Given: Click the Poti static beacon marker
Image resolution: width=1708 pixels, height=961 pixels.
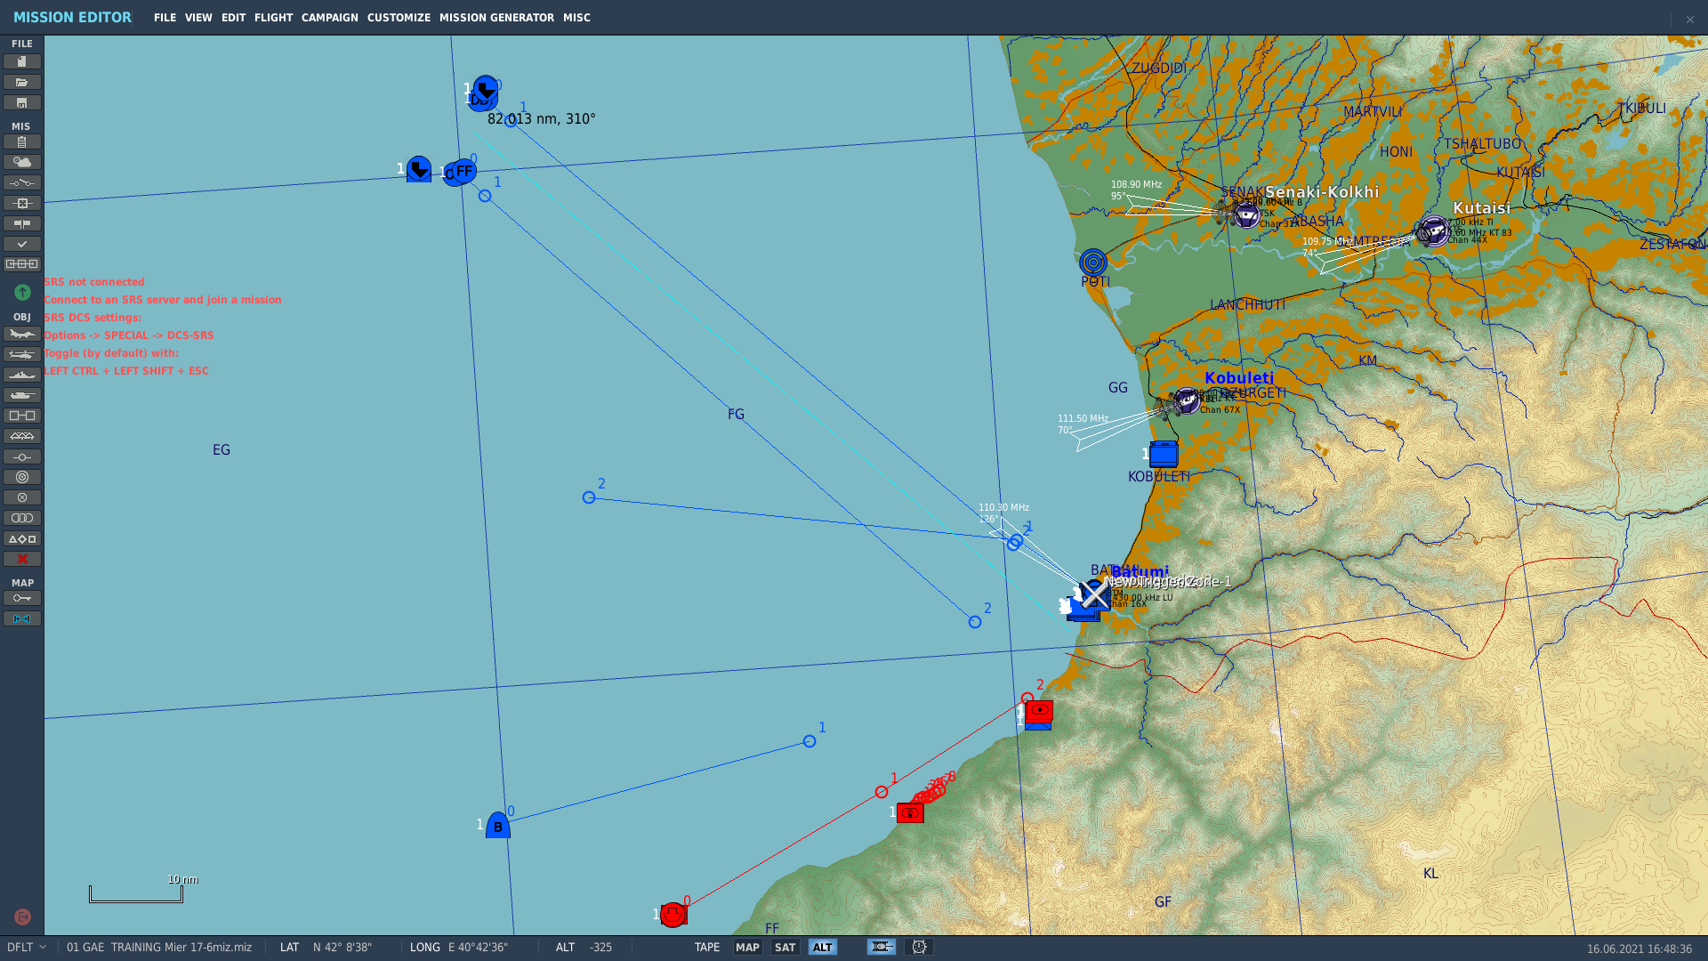Looking at the screenshot, I should (x=1093, y=262).
